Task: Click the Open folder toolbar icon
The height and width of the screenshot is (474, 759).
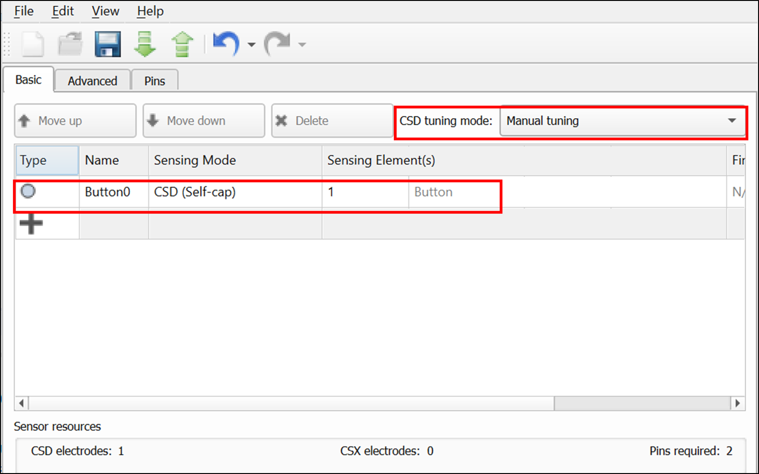Action: click(x=70, y=44)
